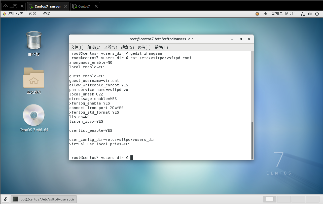Click the terminal taskbar button root@centos7
Screen dimensions: 323x204
(x=44, y=199)
